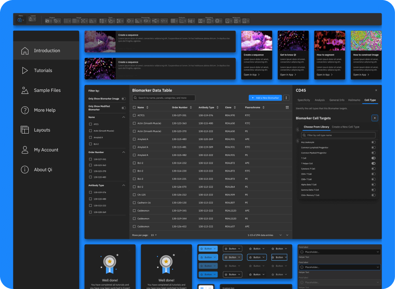
Task: Click the How to segment card image
Action: pyautogui.click(x=330, y=40)
